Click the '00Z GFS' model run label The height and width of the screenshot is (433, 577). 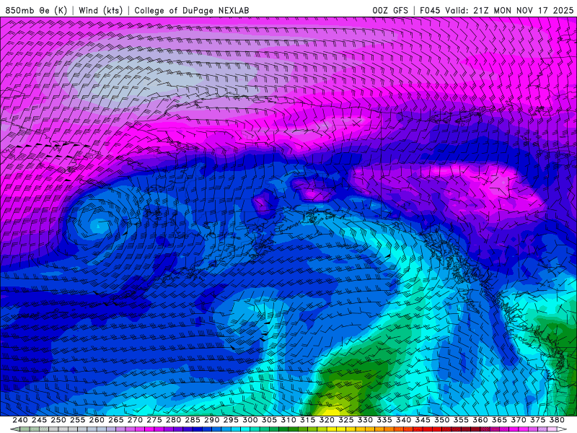(390, 10)
